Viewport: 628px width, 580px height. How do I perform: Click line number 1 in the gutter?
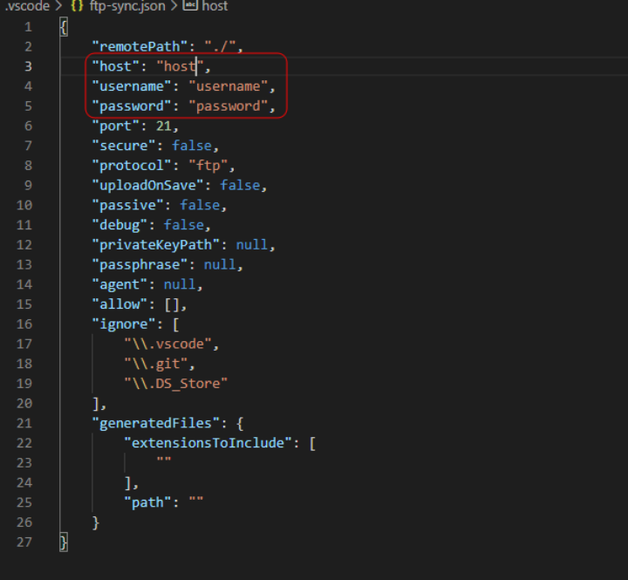28,27
